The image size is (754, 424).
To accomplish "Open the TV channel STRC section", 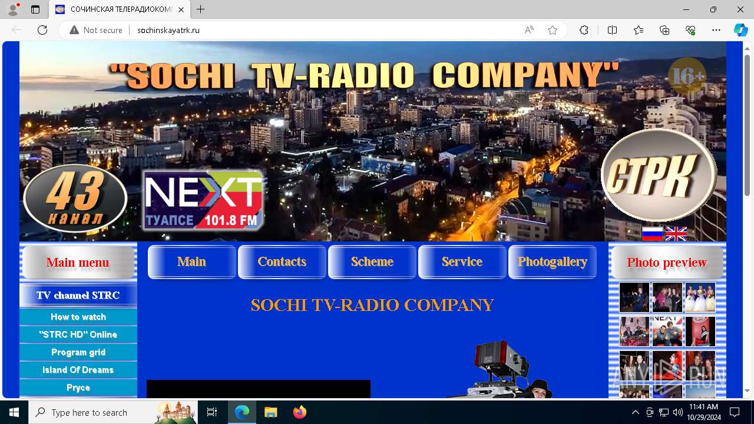I will pos(78,296).
